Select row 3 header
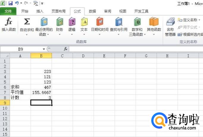The height and width of the screenshot is (137, 203). coord(5,72)
